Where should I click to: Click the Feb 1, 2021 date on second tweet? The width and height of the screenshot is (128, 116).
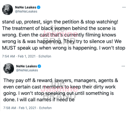[27, 108]
